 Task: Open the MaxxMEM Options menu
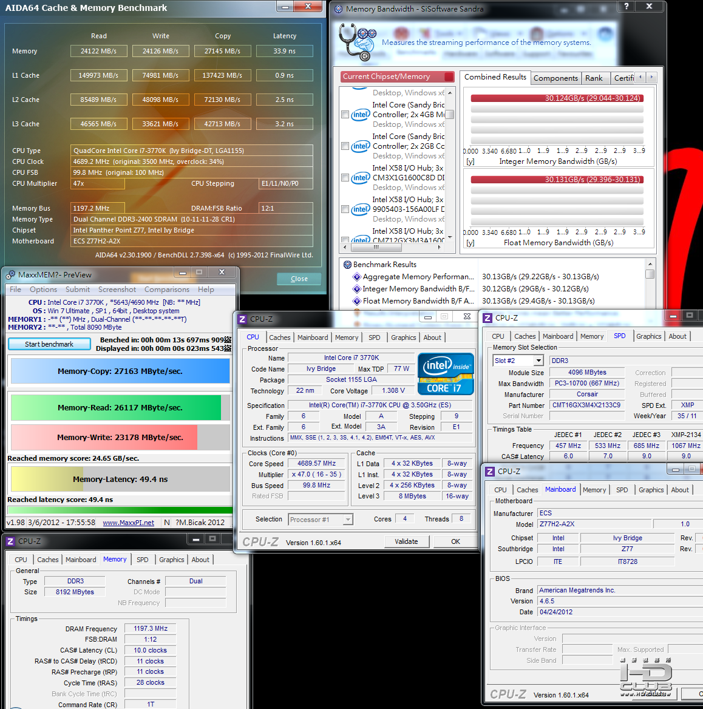[43, 290]
